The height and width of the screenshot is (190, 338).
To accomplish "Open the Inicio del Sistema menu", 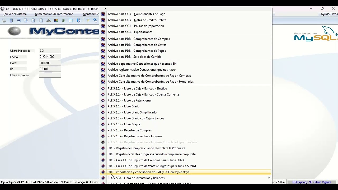I will (15, 14).
